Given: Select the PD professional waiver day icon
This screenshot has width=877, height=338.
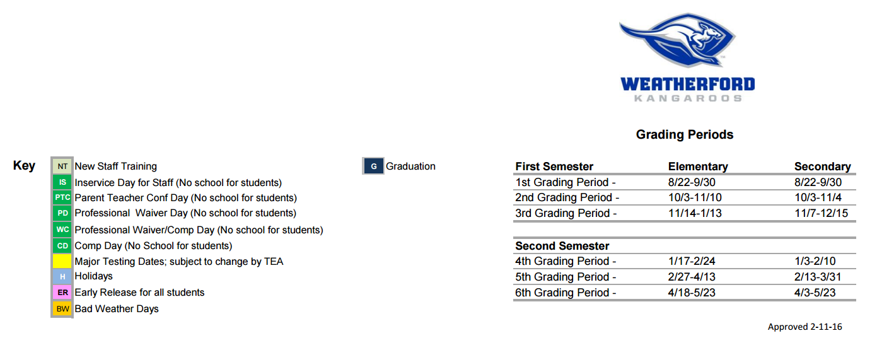Looking at the screenshot, I should click(62, 214).
